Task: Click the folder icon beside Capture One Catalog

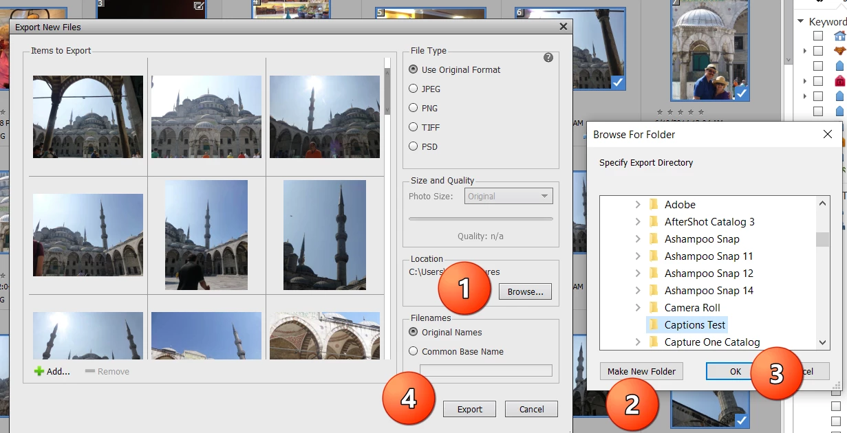Action: [654, 342]
